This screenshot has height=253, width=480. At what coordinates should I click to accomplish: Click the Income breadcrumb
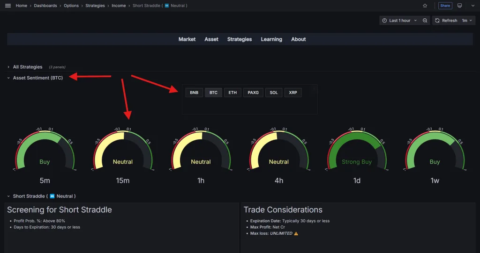(119, 6)
